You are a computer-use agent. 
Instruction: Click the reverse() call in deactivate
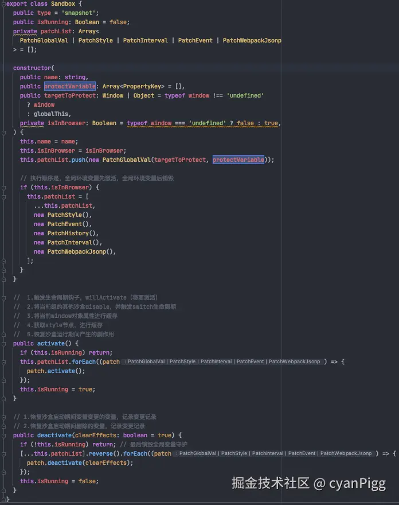point(104,453)
